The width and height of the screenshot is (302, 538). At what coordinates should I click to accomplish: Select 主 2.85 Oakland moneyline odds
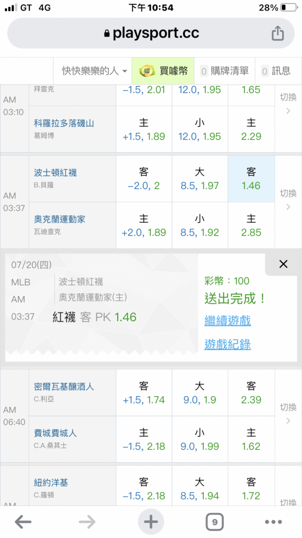coord(252,225)
